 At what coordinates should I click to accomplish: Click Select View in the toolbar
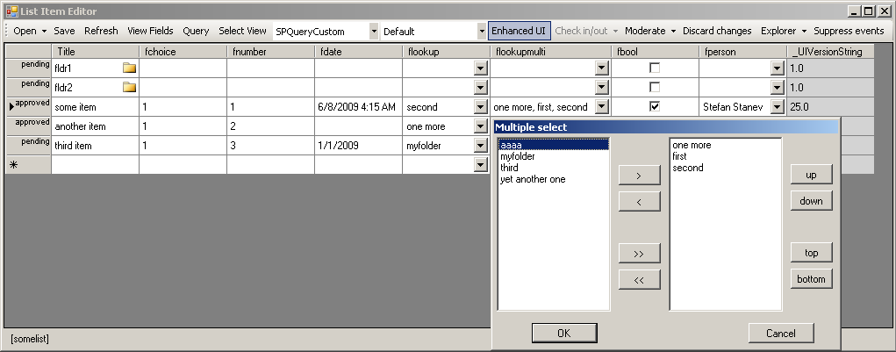[242, 31]
